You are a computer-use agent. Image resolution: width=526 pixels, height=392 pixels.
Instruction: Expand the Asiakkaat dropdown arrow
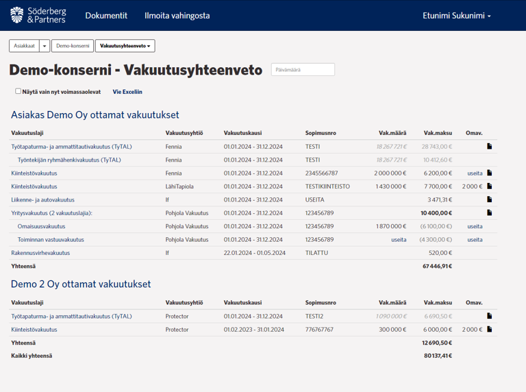click(x=45, y=46)
